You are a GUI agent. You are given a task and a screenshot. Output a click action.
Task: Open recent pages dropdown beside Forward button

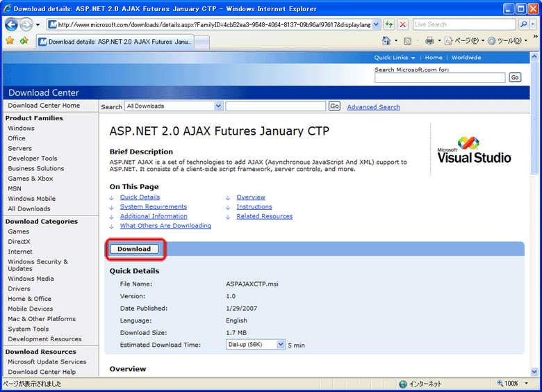38,24
